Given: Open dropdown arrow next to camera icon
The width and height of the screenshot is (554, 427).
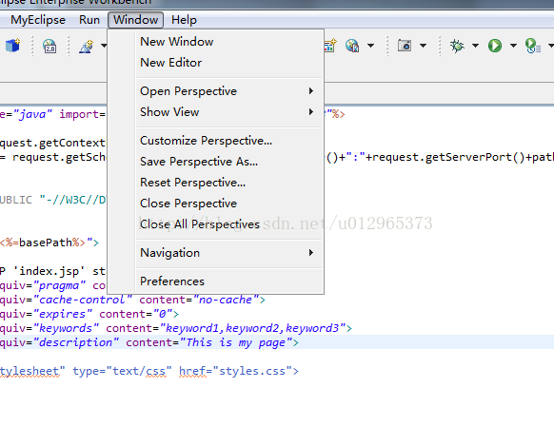Looking at the screenshot, I should [x=423, y=46].
